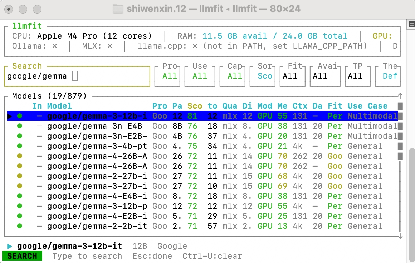Open the Fit filter box set to All
Screen dimensions: 415x263
(292, 76)
